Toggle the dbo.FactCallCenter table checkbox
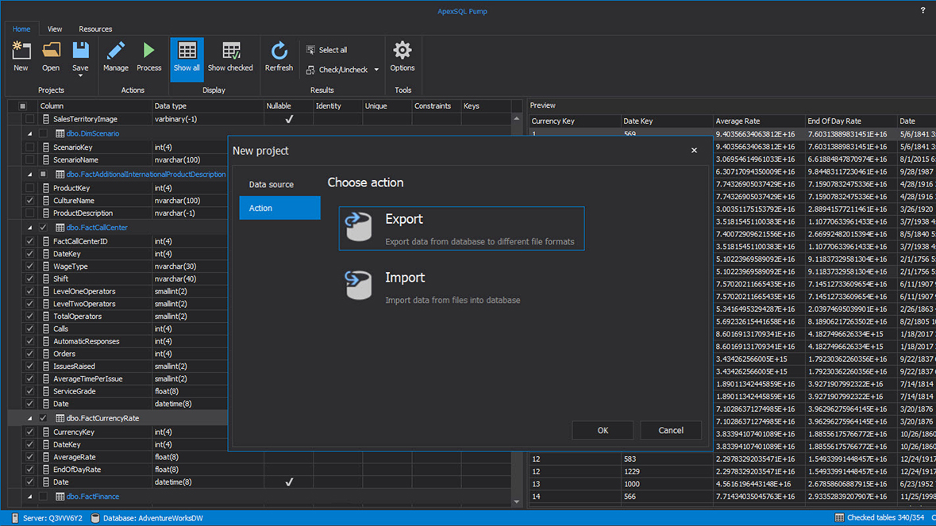 tap(44, 228)
